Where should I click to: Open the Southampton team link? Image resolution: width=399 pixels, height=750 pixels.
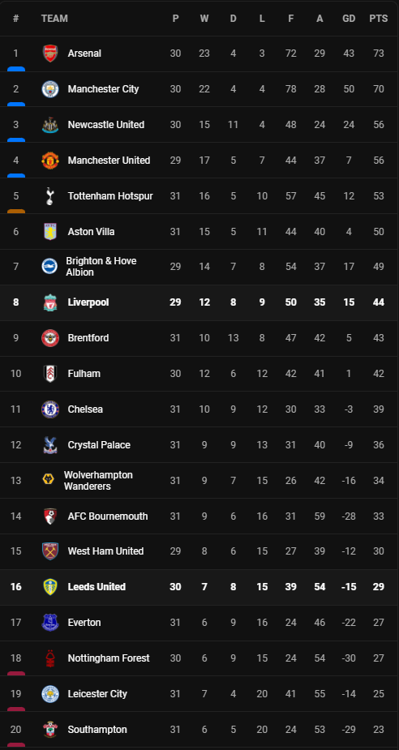click(x=97, y=730)
